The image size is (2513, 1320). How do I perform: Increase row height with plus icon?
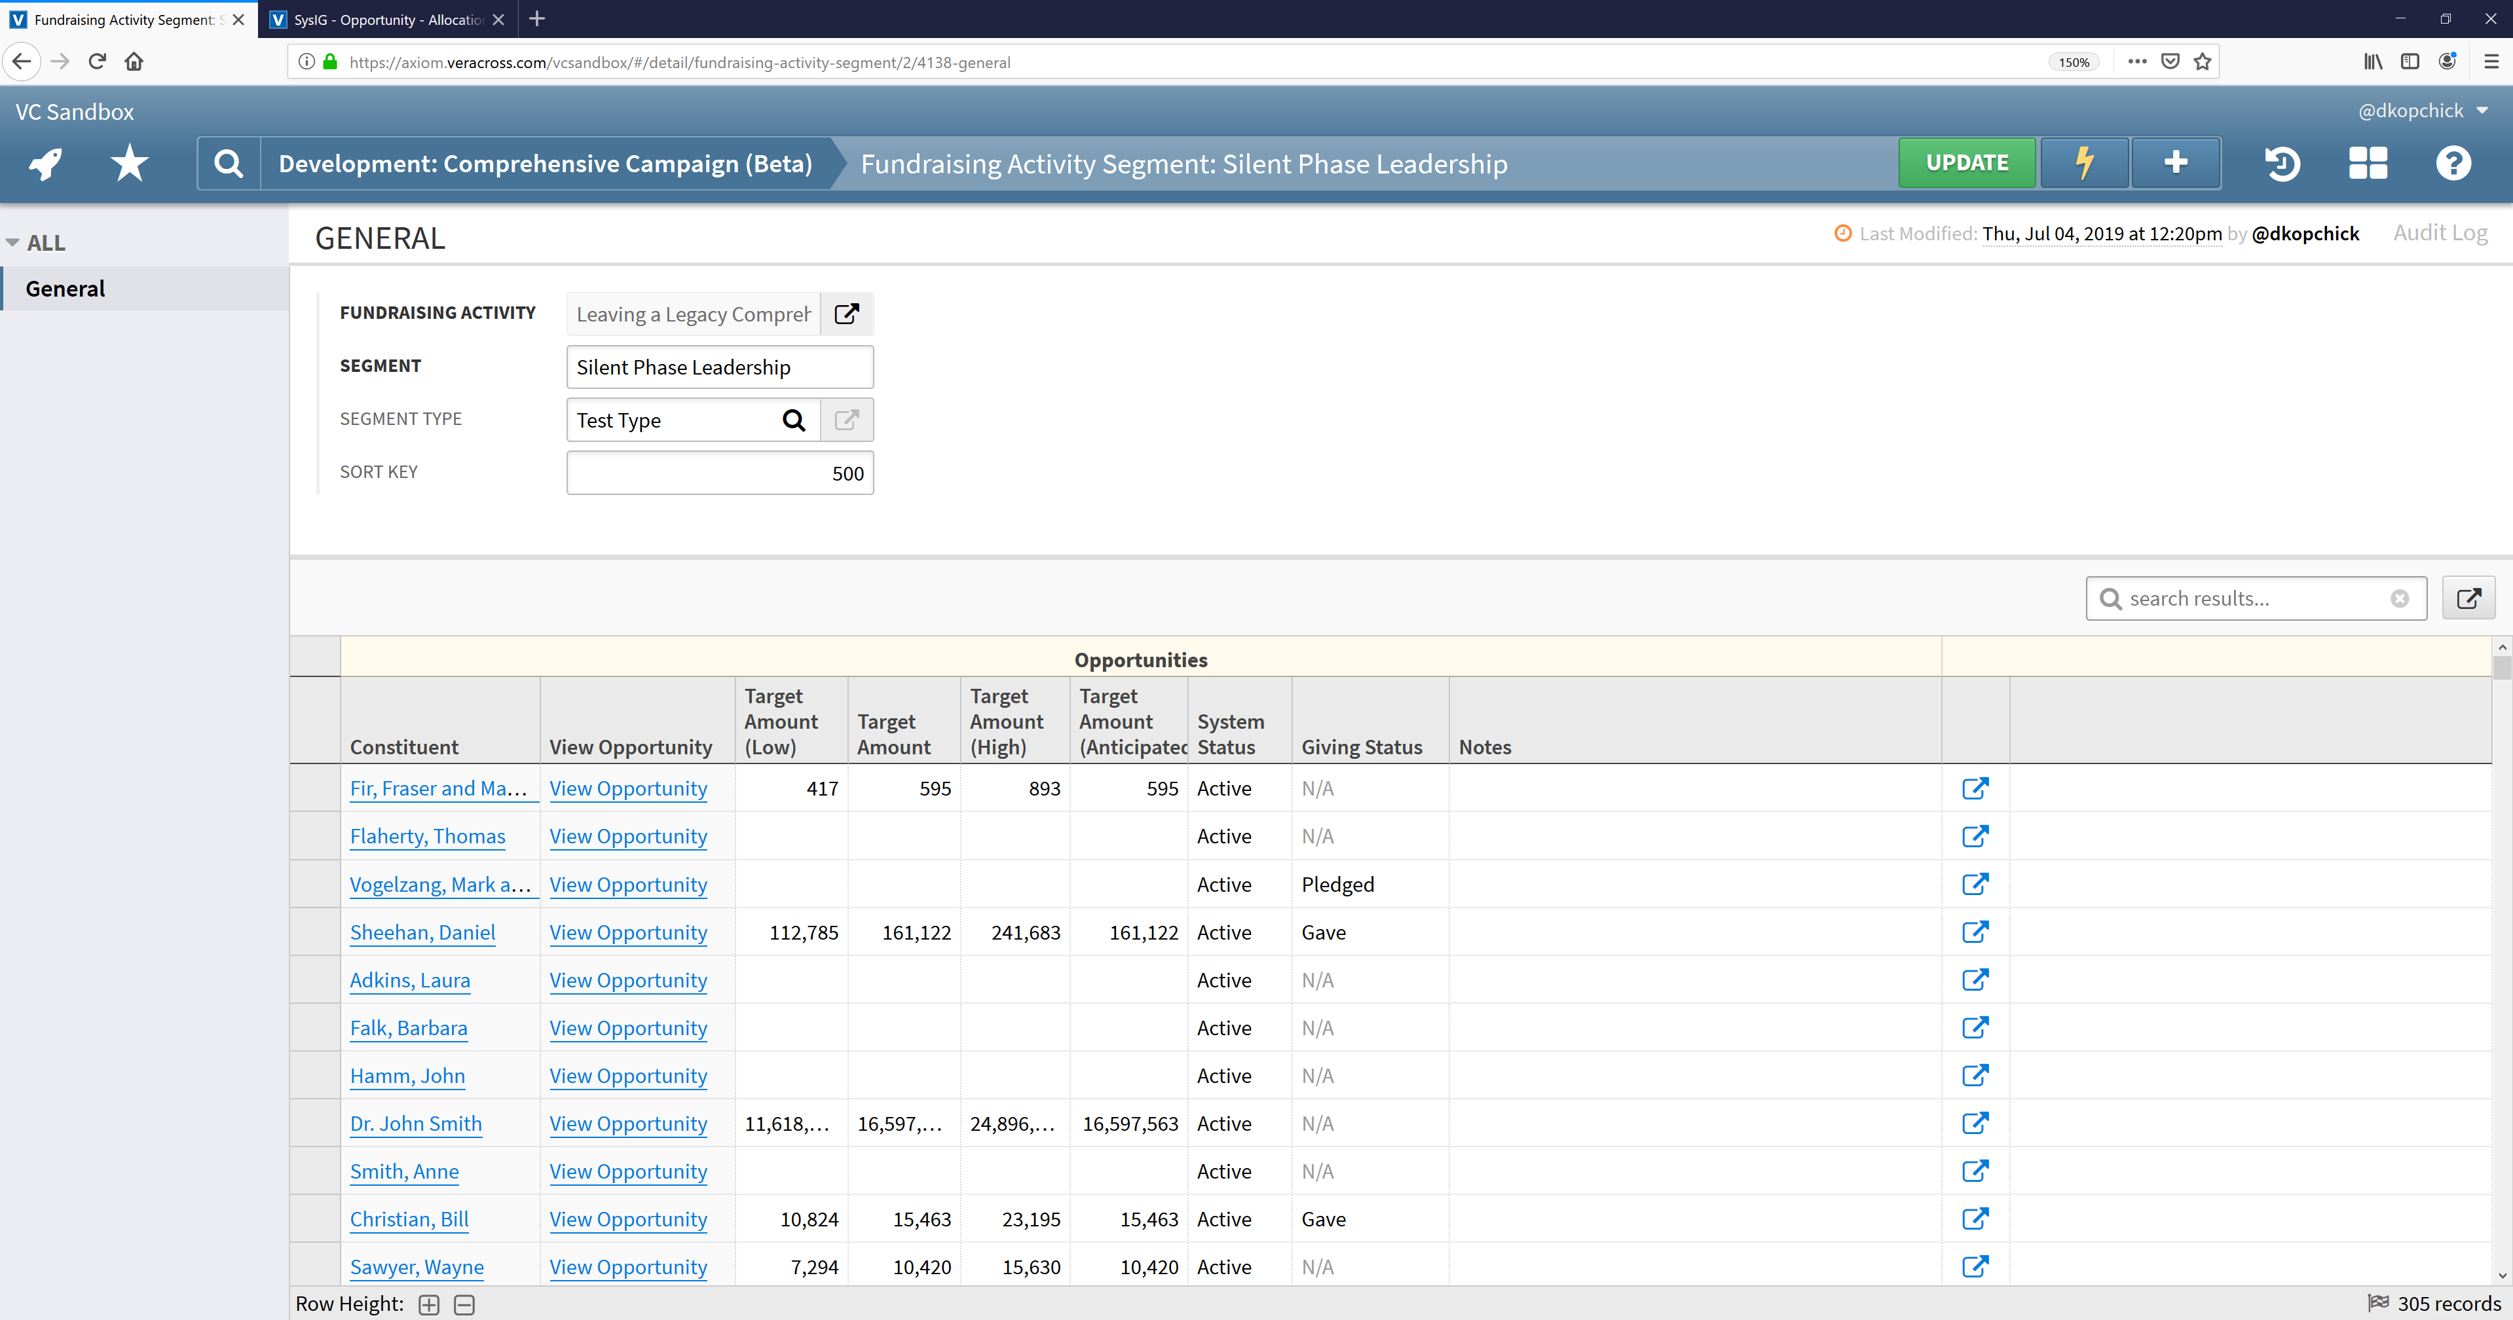coord(429,1304)
